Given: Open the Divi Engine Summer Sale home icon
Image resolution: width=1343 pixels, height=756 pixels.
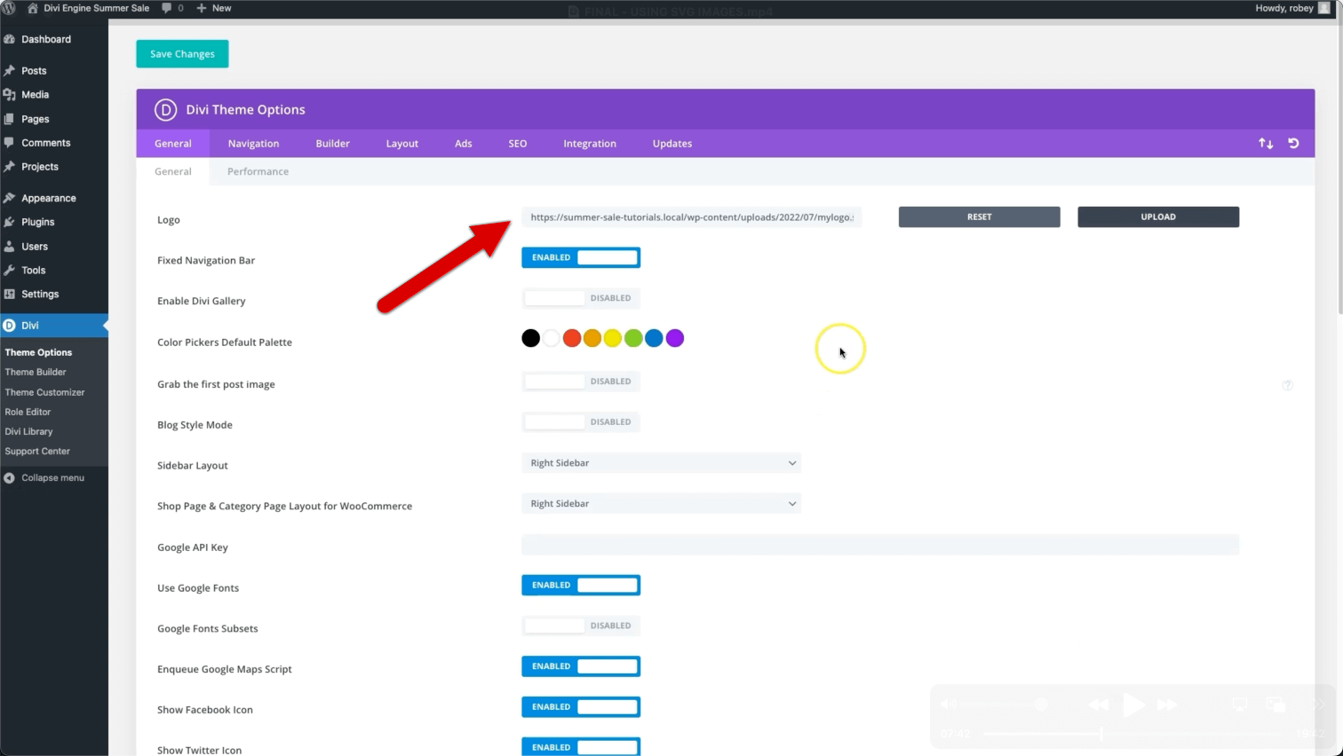Looking at the screenshot, I should point(33,8).
